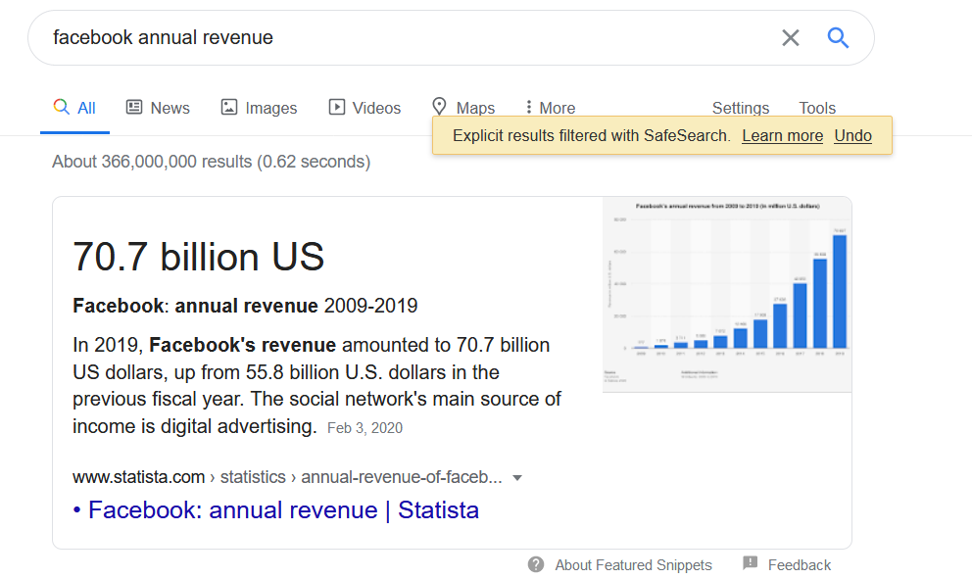The width and height of the screenshot is (972, 579).
Task: Switch to the Images tab
Action: pyautogui.click(x=259, y=108)
